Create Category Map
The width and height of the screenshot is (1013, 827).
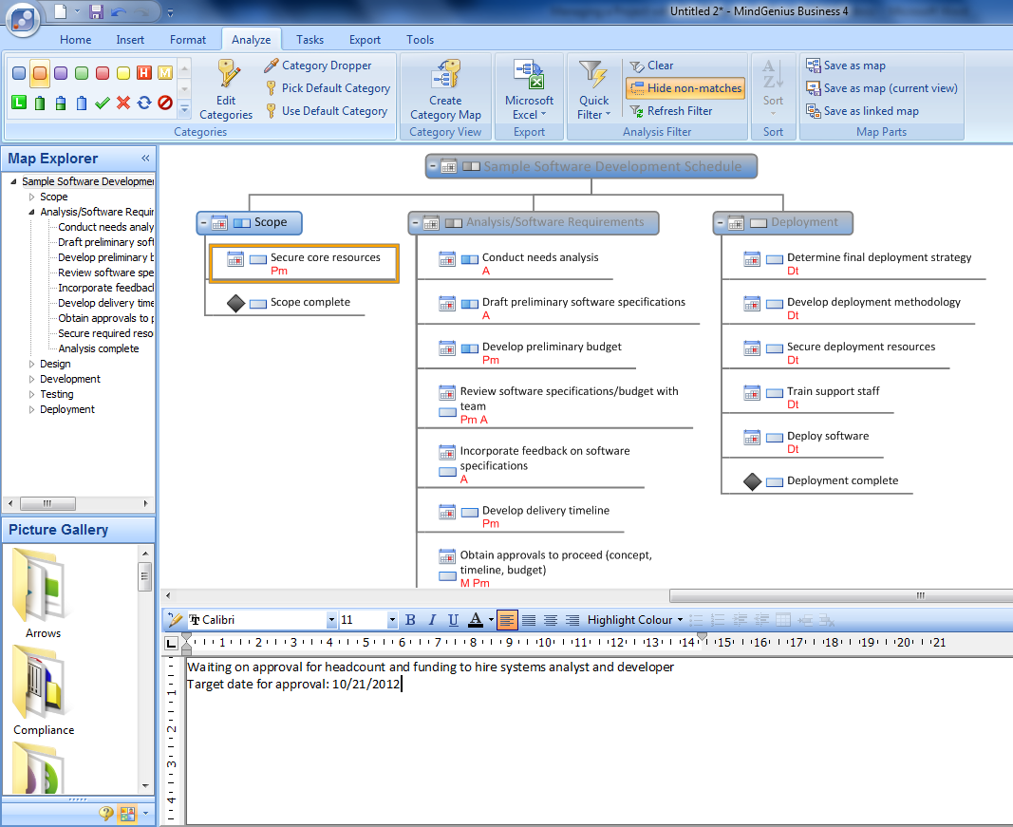tap(446, 90)
